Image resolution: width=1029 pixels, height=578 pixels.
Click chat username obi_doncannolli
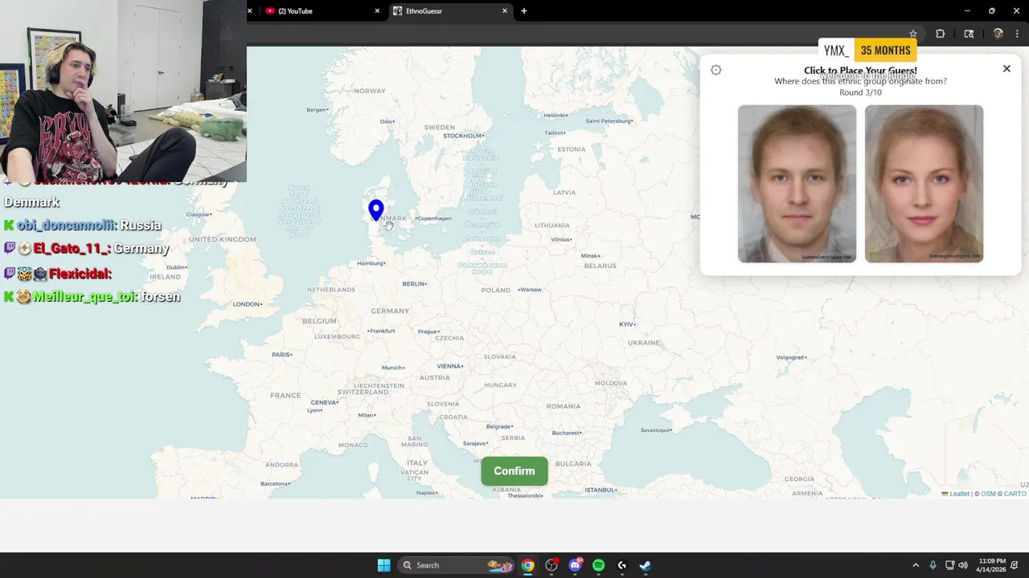point(67,226)
